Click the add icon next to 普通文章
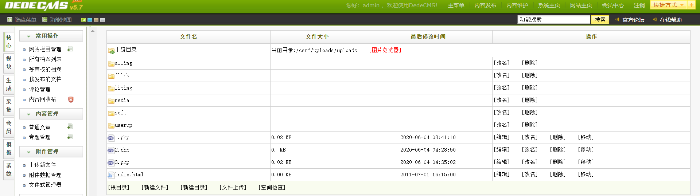 coord(70,127)
